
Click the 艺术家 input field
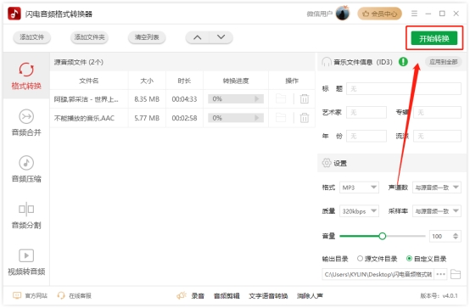(366, 113)
